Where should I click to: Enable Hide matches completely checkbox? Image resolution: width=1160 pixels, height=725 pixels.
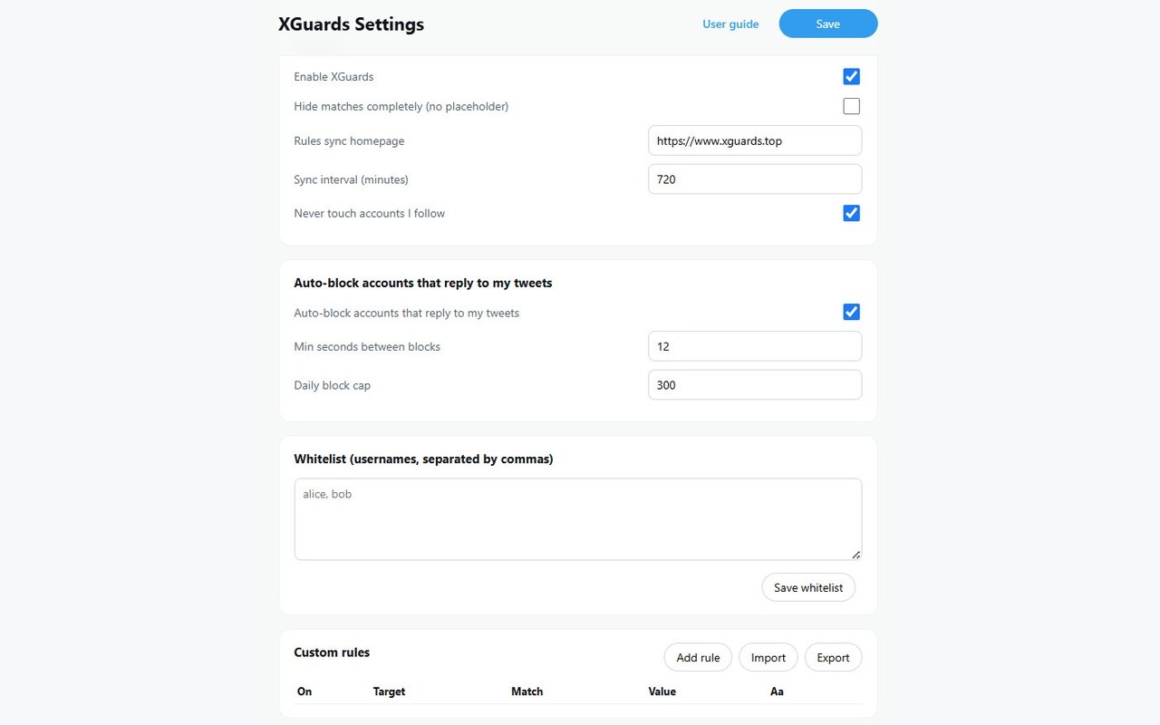click(x=851, y=106)
